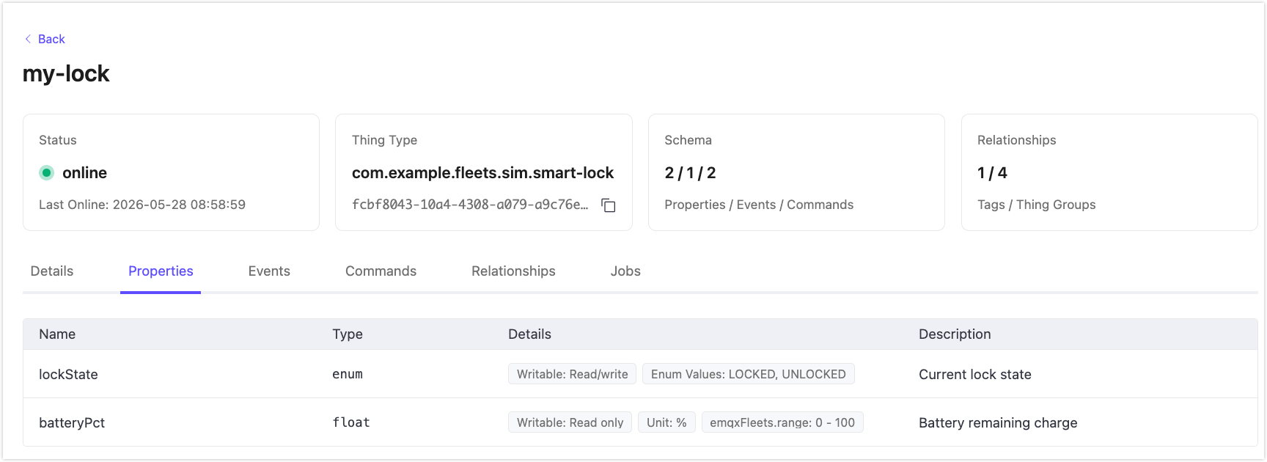
Task: Click the Name column header
Action: 57,334
